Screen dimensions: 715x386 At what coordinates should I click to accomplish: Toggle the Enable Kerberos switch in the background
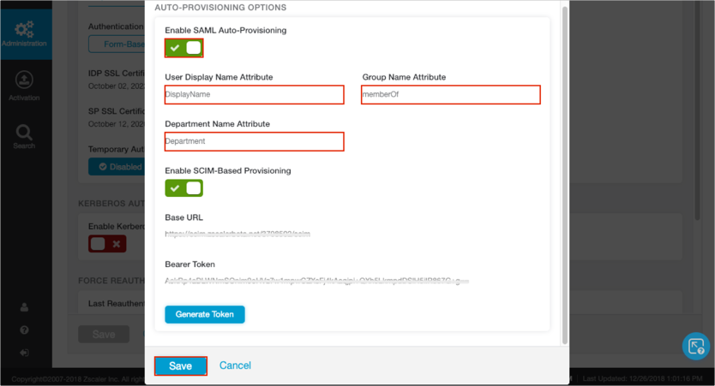pos(107,244)
